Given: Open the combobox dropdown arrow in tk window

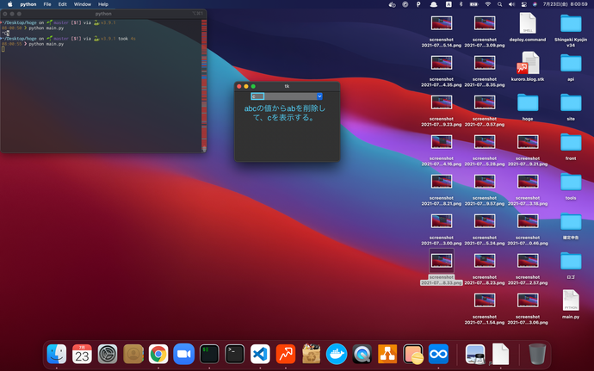Looking at the screenshot, I should (x=319, y=96).
